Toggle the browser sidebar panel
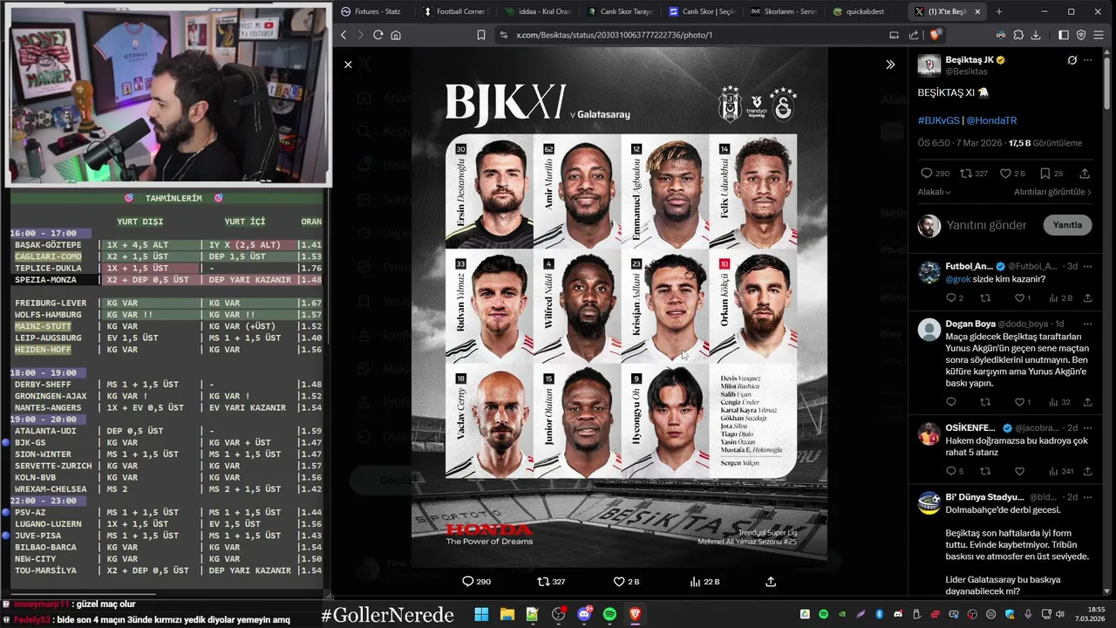Screen dimensions: 1116x628 point(1064,35)
